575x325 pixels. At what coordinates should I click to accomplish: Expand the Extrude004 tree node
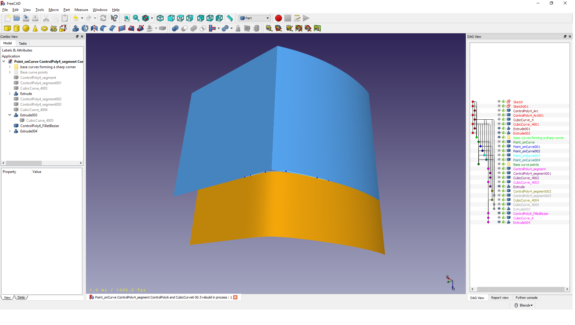10,131
